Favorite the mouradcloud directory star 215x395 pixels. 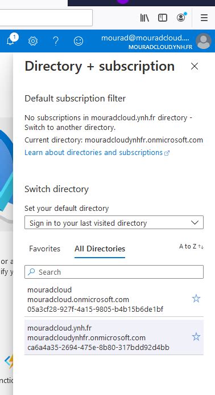196,299
